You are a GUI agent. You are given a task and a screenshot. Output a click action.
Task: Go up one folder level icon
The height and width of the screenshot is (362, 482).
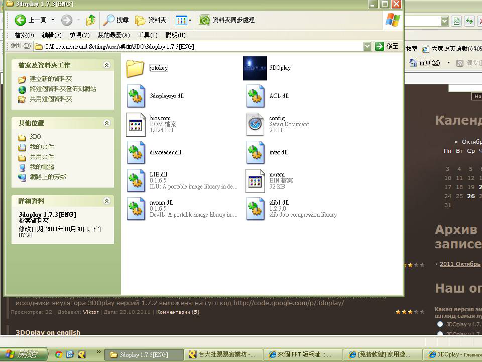tap(91, 20)
